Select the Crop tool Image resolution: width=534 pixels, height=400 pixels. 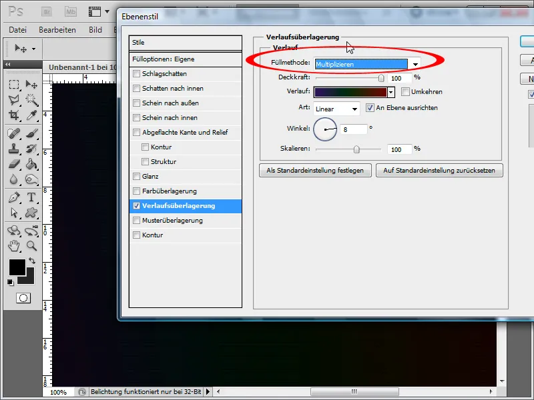(x=13, y=115)
